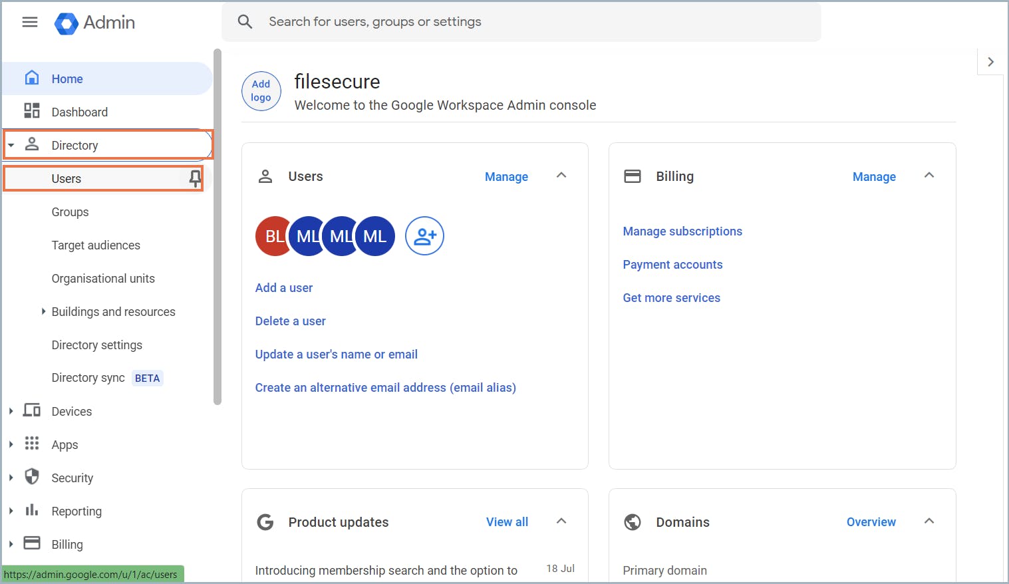Go to Home in sidebar

tap(107, 78)
